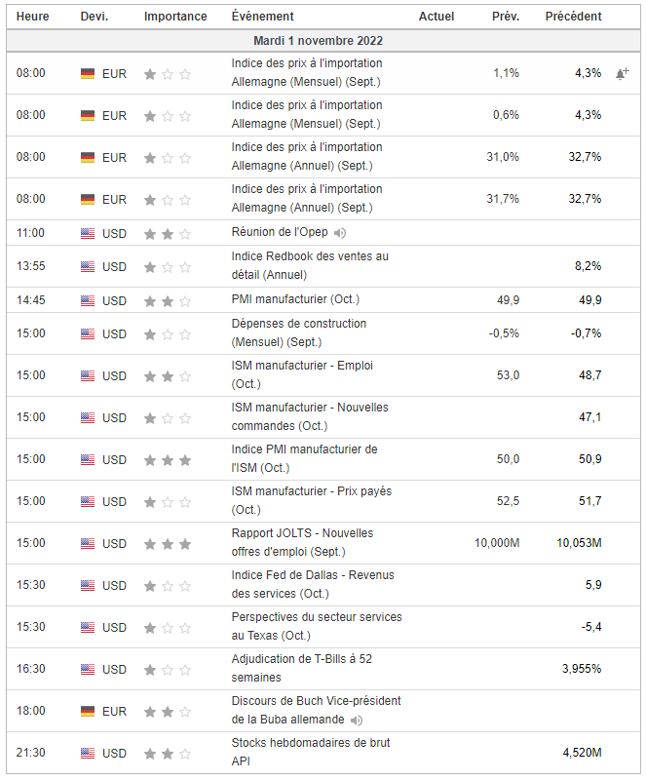This screenshot has height=780, width=646.
Task: Click speaker icon beside Discours de Buch
Action: pyautogui.click(x=357, y=720)
